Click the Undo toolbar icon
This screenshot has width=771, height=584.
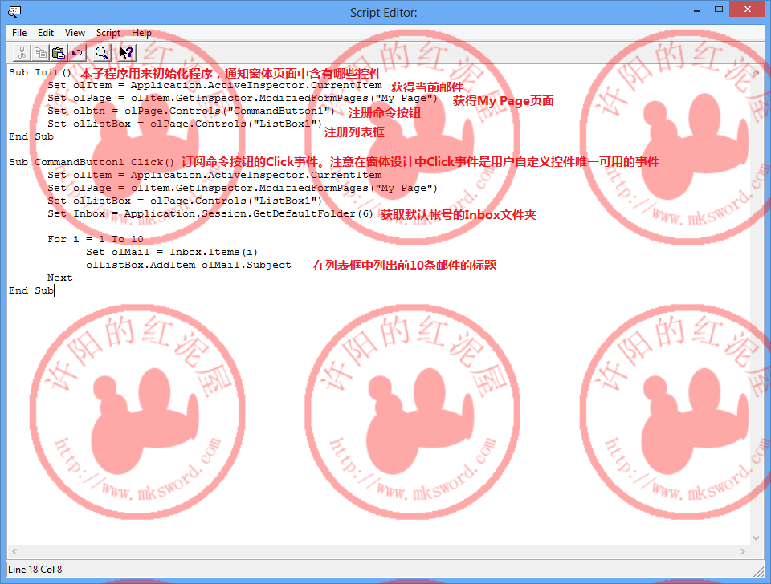tap(77, 53)
